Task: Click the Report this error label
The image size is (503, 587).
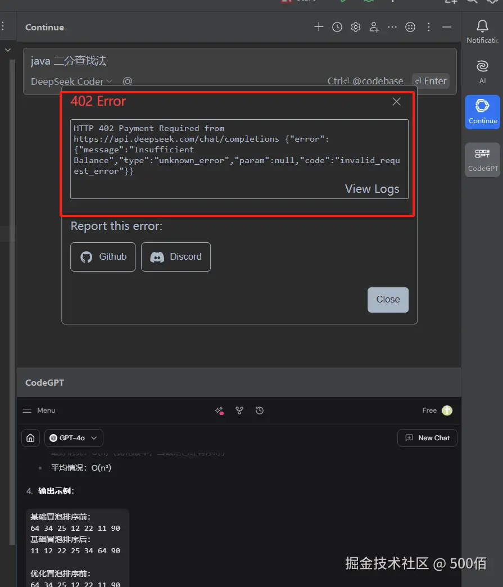Action: [116, 226]
